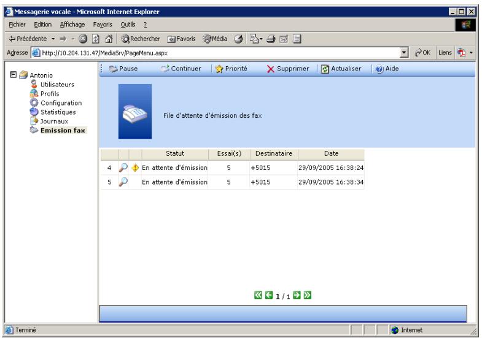The image size is (482, 338).
Task: Click the Statut column header
Action: tap(174, 154)
